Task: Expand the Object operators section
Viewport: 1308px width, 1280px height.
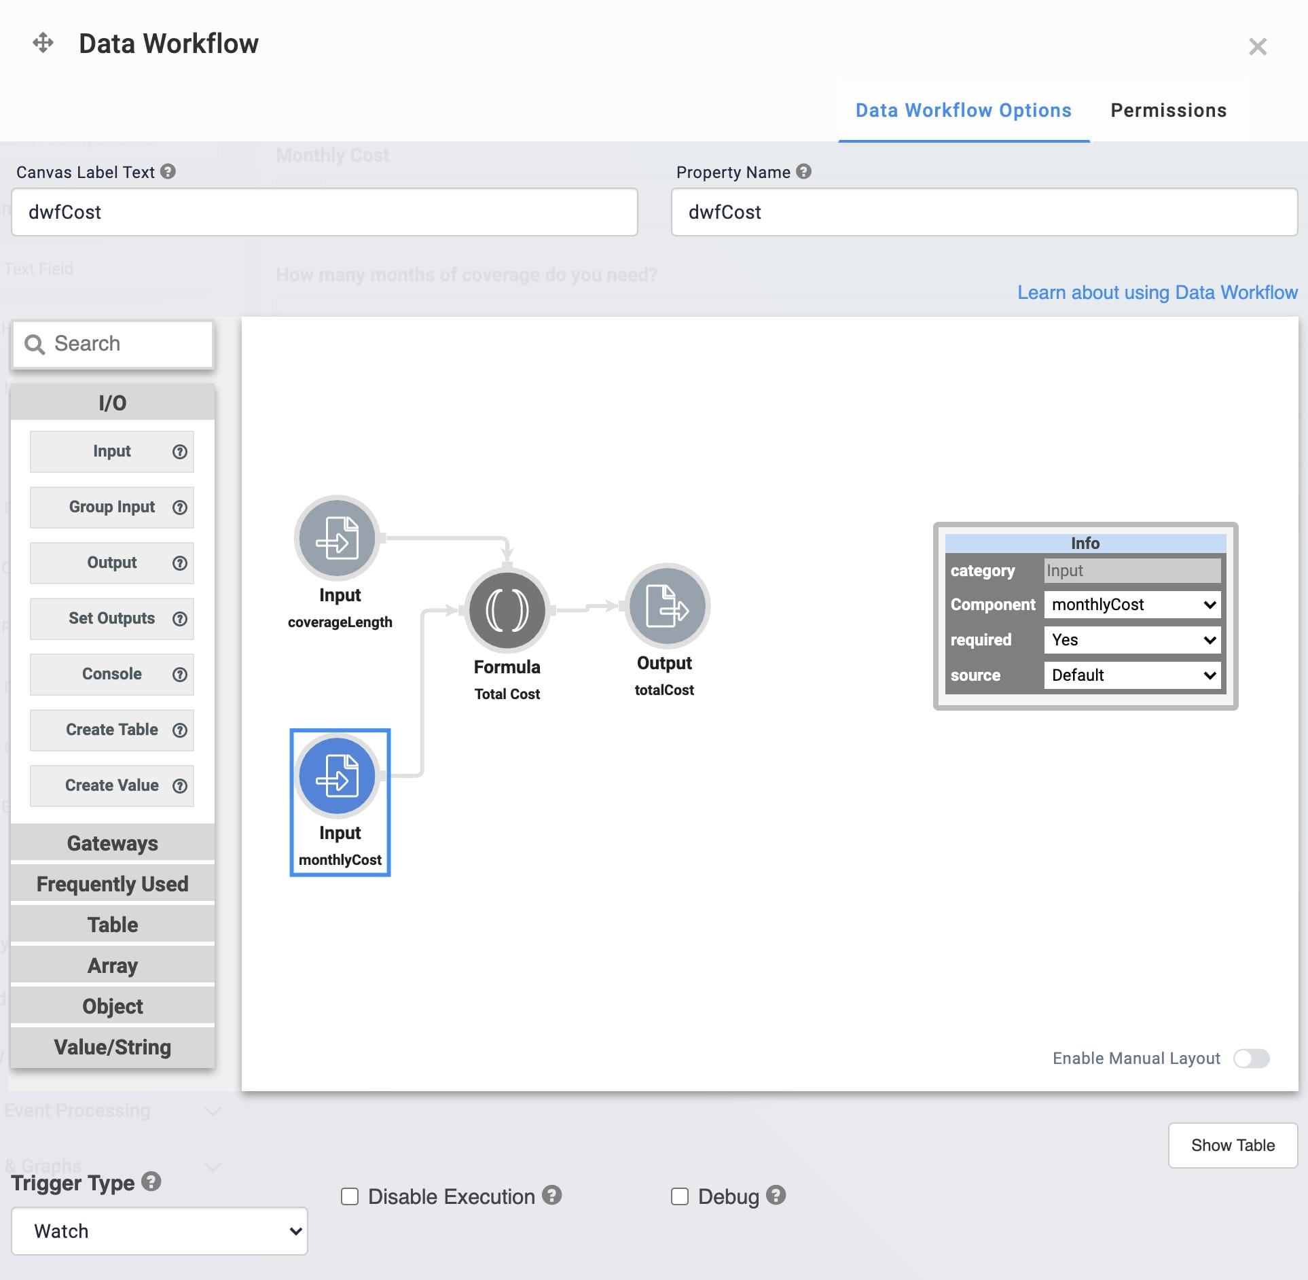Action: pos(113,1006)
